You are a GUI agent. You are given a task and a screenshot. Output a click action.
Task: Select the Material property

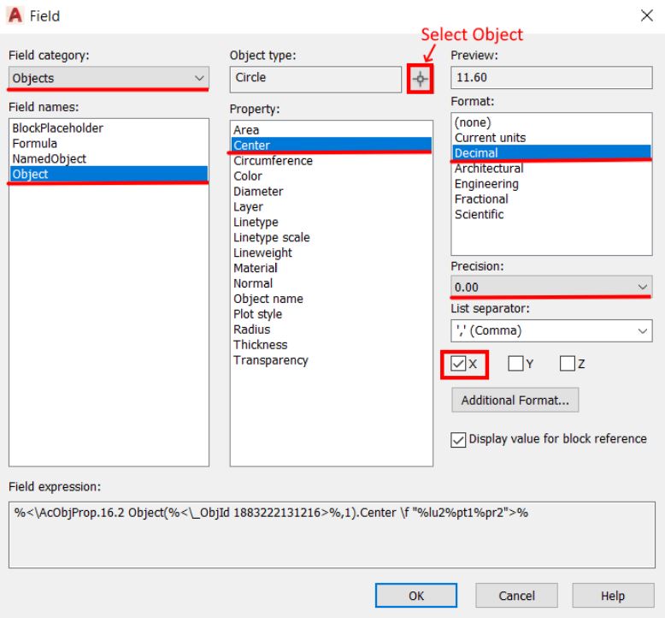[x=332, y=268]
